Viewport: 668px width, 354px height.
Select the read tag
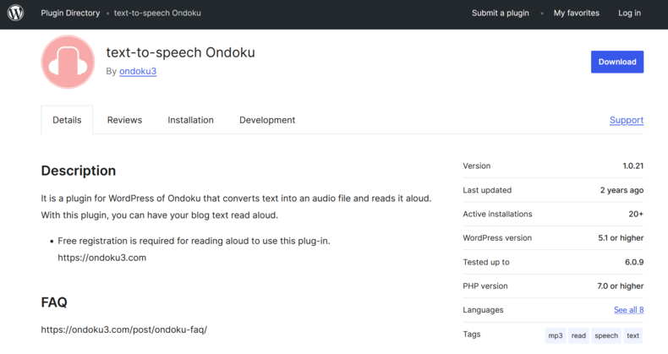(578, 335)
